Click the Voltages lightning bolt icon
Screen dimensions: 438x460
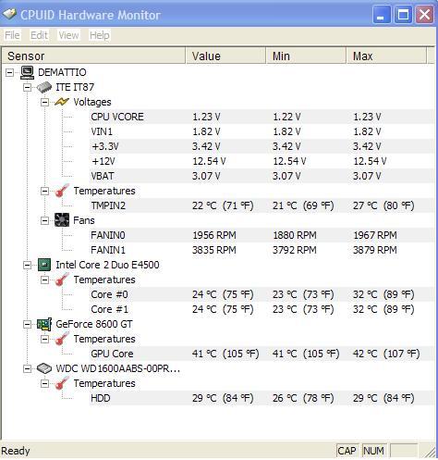click(62, 102)
